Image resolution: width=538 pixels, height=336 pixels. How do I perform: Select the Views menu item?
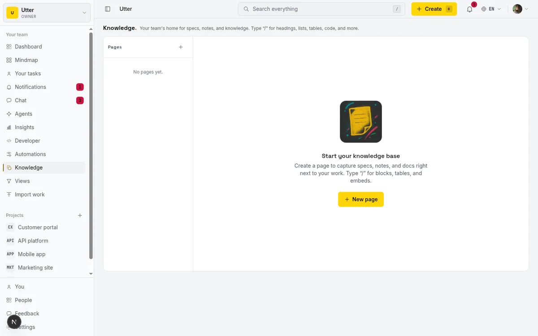point(44,181)
